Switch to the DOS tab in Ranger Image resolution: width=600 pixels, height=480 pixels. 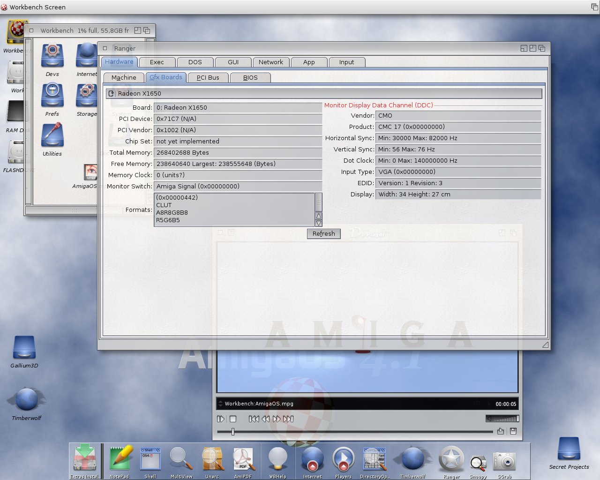click(195, 62)
